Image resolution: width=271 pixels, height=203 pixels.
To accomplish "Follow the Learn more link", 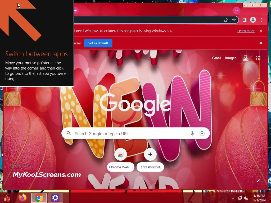I will (x=246, y=31).
